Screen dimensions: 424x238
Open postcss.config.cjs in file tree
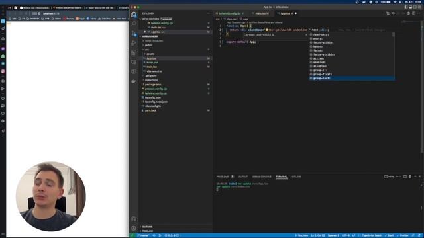pyautogui.click(x=156, y=89)
